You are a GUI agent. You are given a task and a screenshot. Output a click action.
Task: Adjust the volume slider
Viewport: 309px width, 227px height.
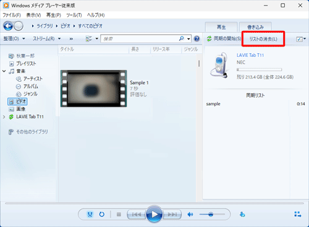point(212,215)
